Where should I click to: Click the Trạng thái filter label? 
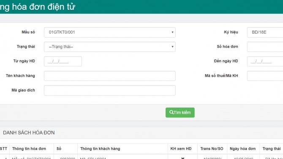pos(26,47)
